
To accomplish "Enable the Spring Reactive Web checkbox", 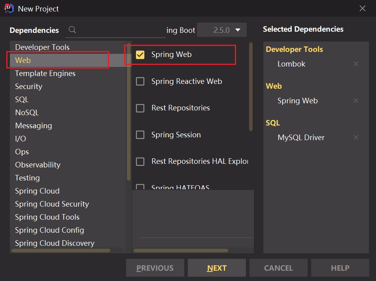I will tap(140, 82).
